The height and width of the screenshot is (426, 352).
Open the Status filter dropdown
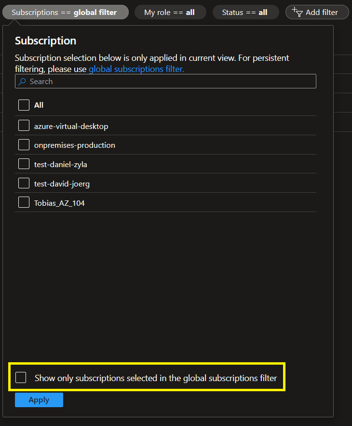[x=245, y=12]
